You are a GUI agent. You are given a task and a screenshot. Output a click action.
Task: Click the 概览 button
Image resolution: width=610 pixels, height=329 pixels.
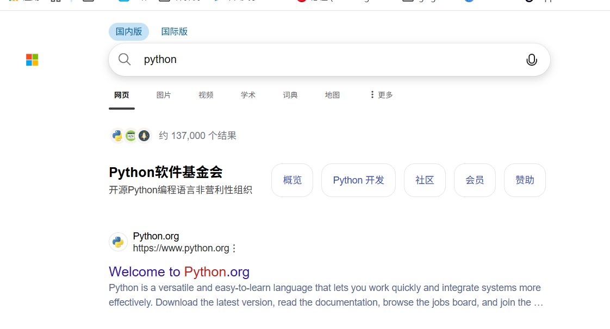click(x=292, y=180)
